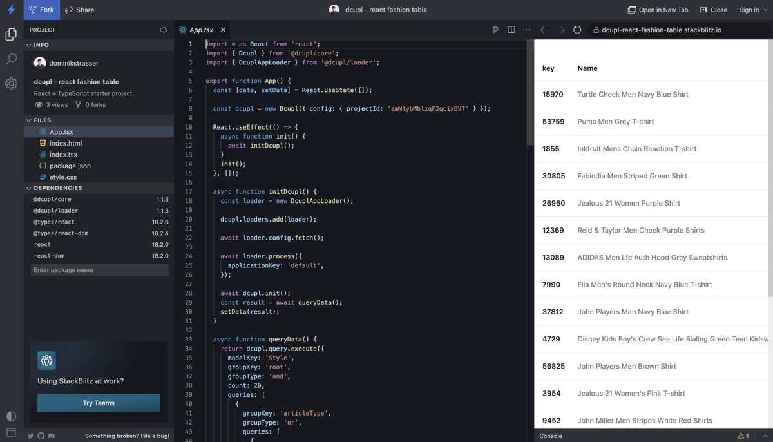
Task: Open the editor more actions ellipsis
Action: pyautogui.click(x=527, y=30)
